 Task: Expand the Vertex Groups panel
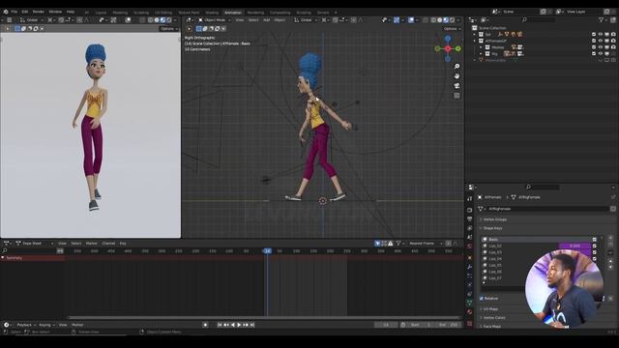(495, 219)
